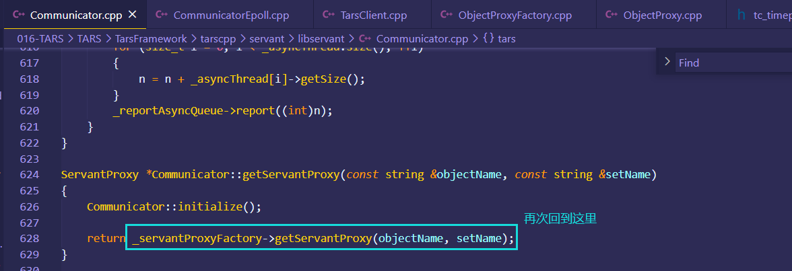Open the TarsClient.cpp tab
The width and height of the screenshot is (792, 271).
372,15
